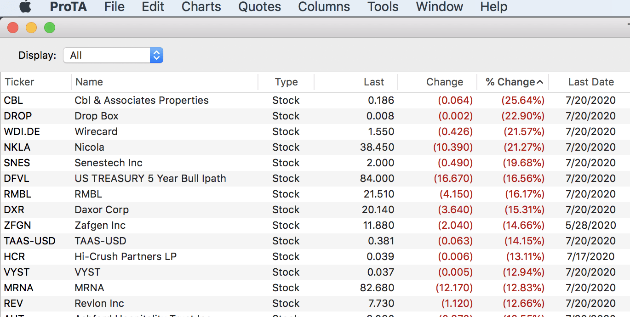The width and height of the screenshot is (630, 317).
Task: Click the name Wirecard
Action: click(x=96, y=131)
